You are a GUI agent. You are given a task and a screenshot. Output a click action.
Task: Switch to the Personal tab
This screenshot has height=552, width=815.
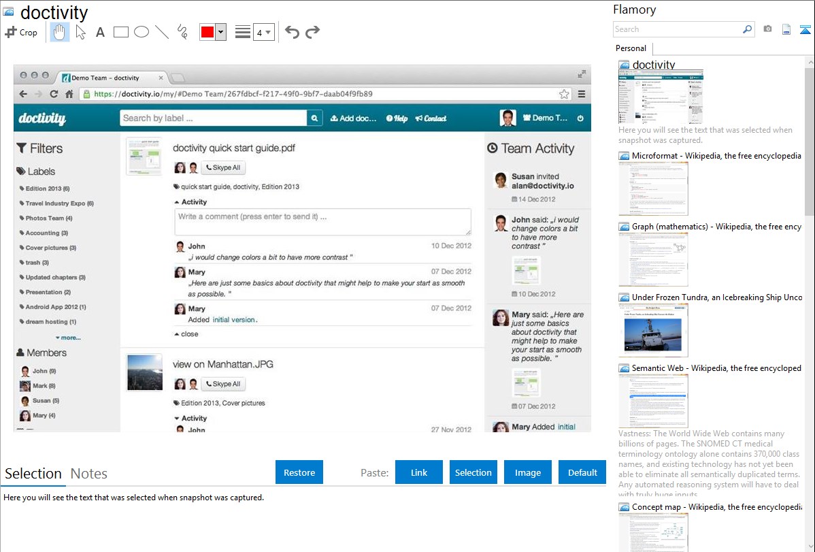click(631, 48)
